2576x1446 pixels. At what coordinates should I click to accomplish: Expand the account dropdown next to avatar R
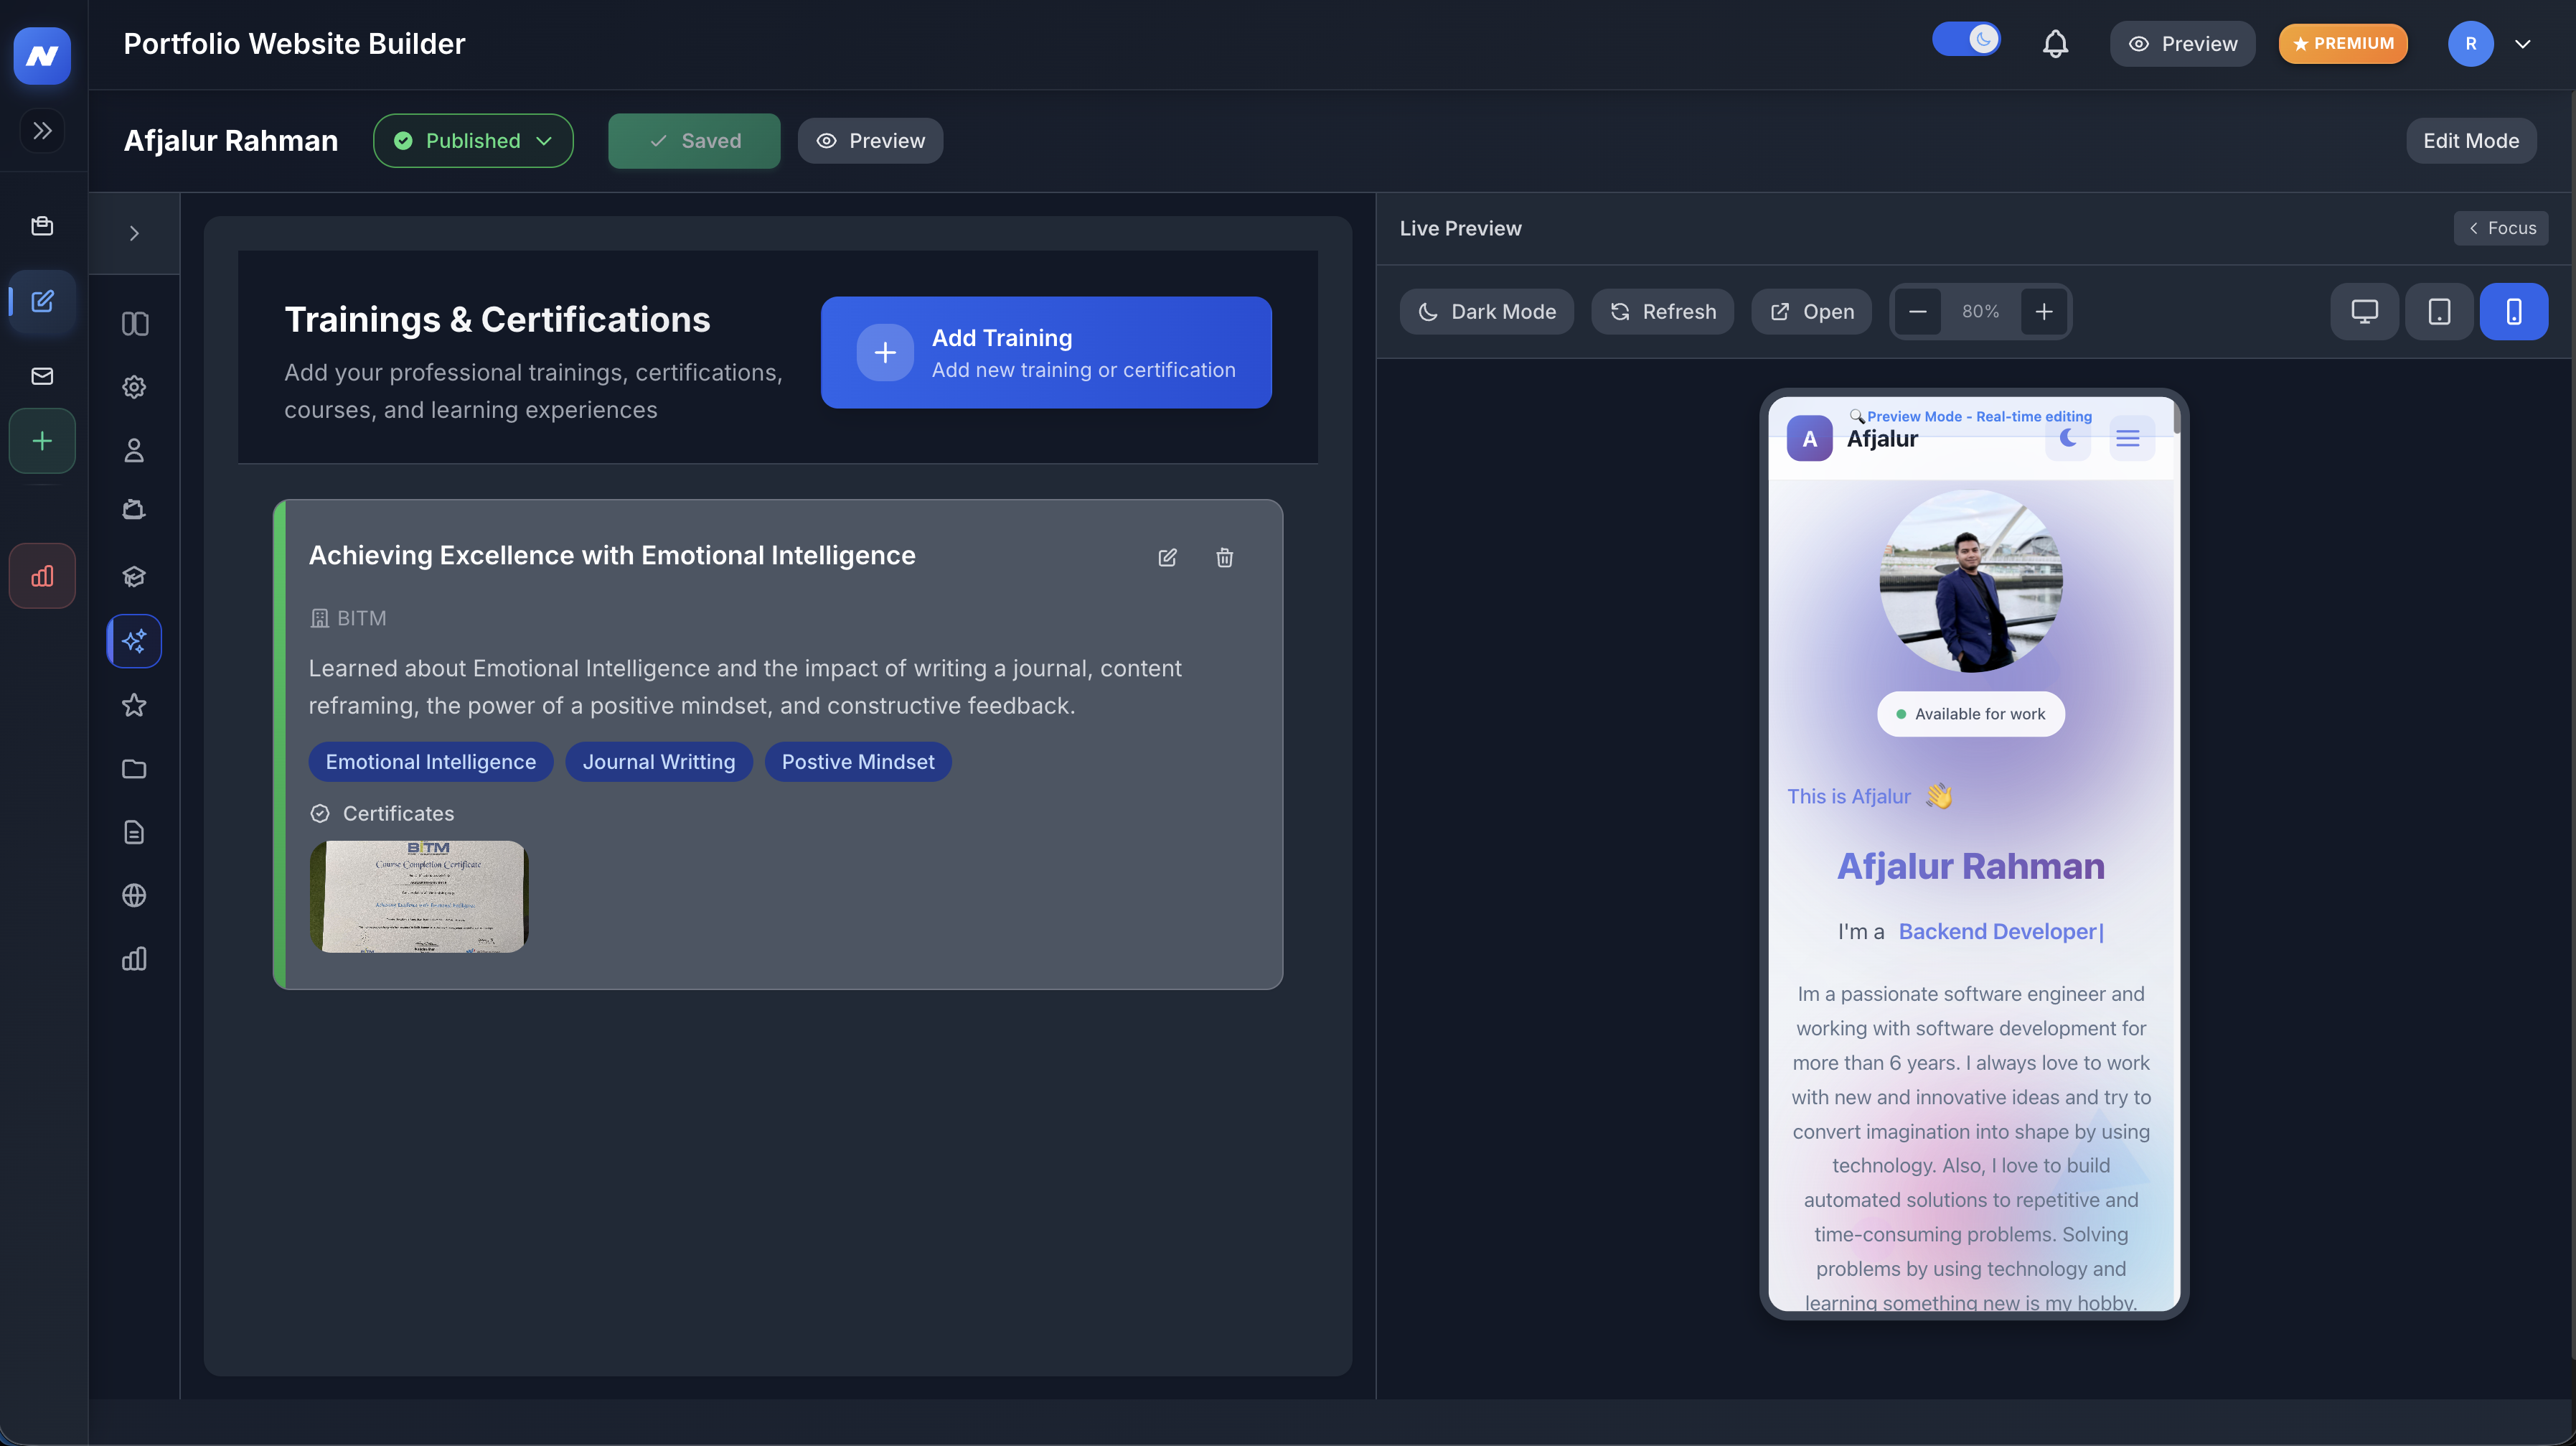(x=2524, y=43)
